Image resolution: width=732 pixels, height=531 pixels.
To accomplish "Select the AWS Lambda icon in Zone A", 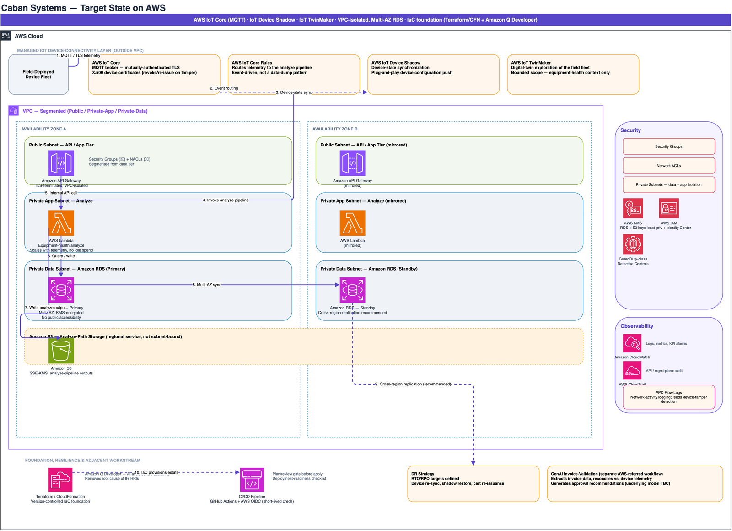I will tap(61, 223).
